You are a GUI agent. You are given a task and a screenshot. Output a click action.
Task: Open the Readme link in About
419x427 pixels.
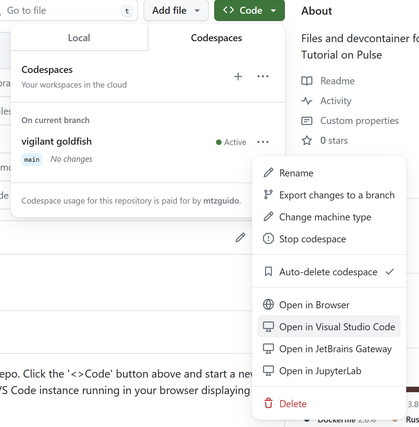[337, 81]
